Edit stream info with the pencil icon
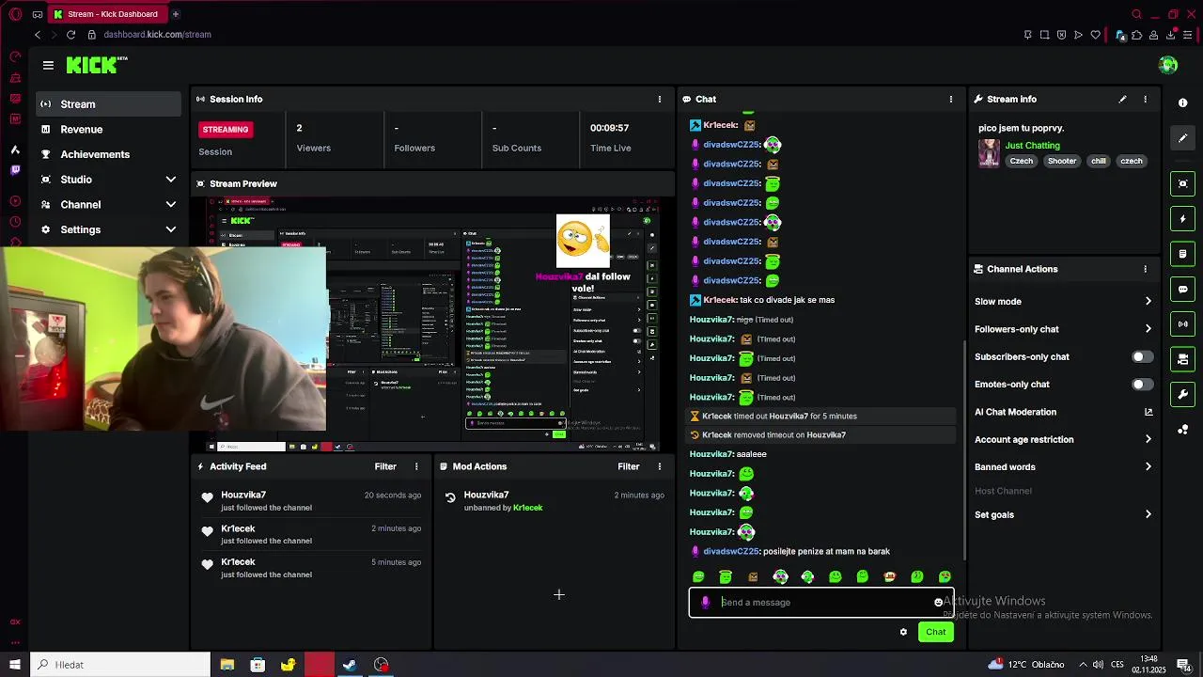 1122,99
